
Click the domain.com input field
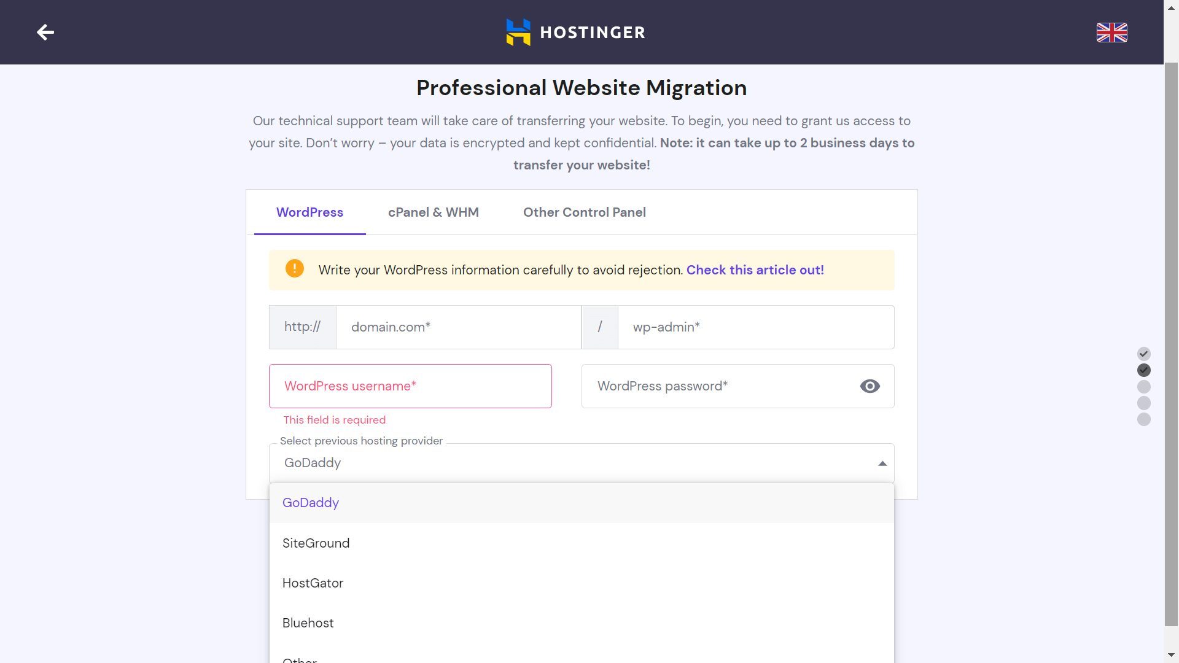pos(458,327)
